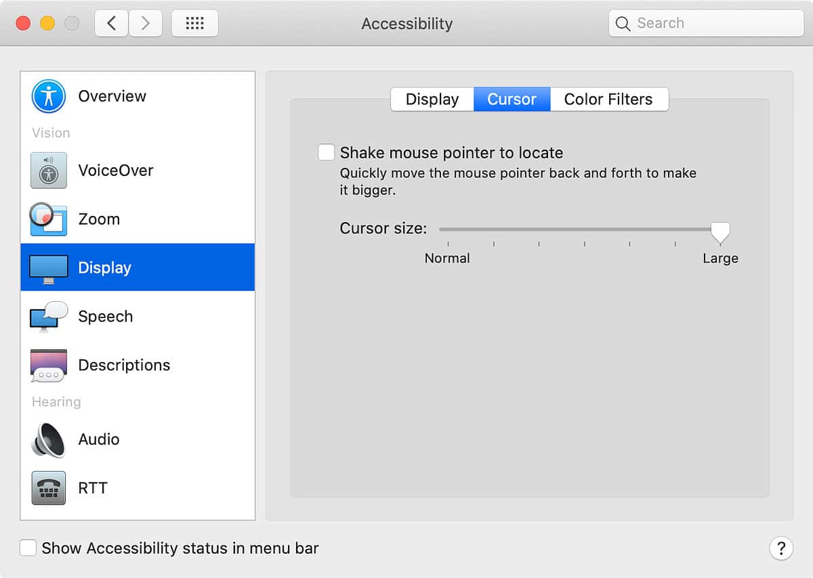Open the Zoom settings icon
813x578 pixels.
click(48, 219)
